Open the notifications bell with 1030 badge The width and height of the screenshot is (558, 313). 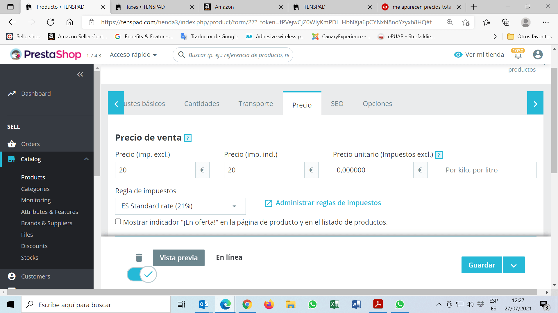tap(518, 54)
